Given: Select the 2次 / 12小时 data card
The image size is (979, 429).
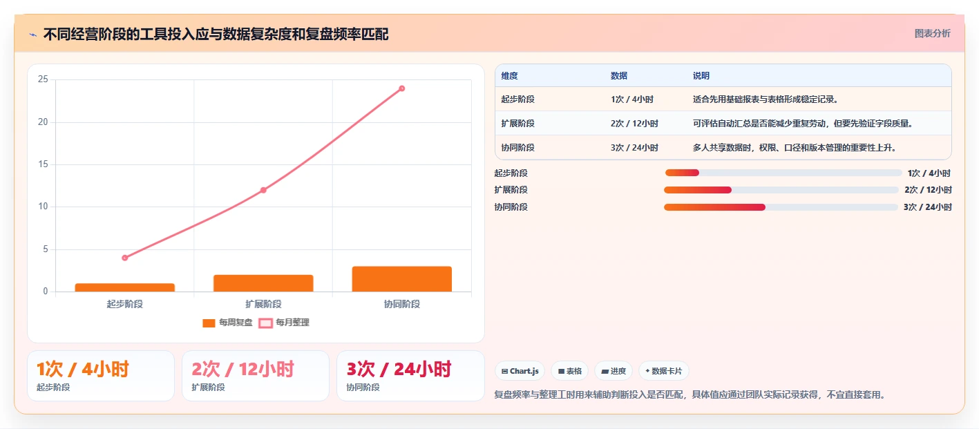Looking at the screenshot, I should (x=256, y=376).
